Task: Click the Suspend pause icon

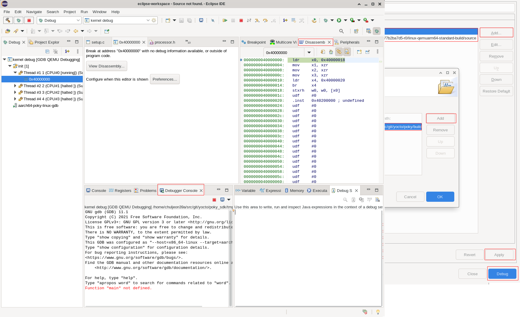Action: tap(233, 20)
